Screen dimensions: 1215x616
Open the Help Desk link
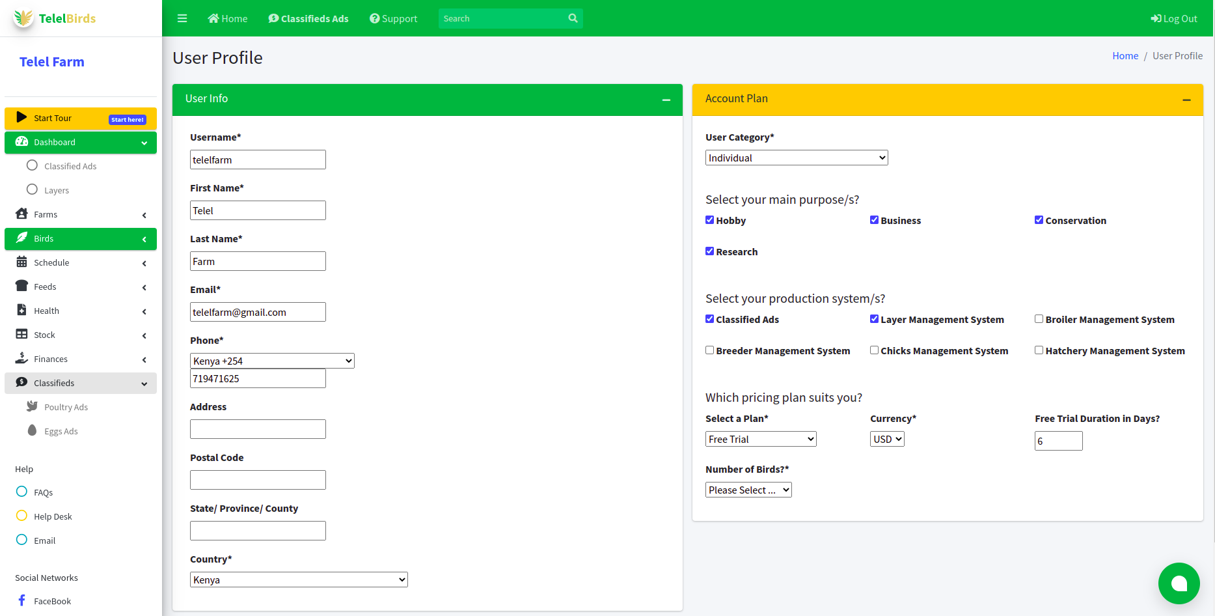click(53, 516)
